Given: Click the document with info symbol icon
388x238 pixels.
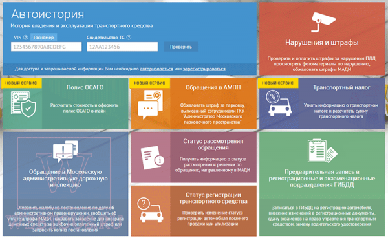Looking at the screenshot, I should click(153, 158).
